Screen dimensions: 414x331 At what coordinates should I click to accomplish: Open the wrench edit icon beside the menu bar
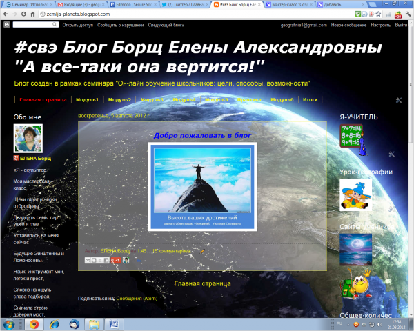tap(399, 100)
